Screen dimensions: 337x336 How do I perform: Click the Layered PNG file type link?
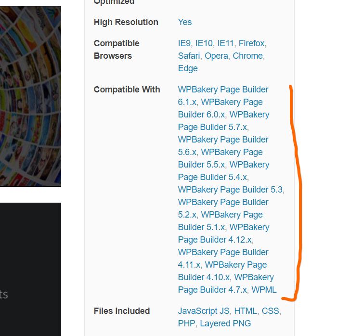(225, 323)
